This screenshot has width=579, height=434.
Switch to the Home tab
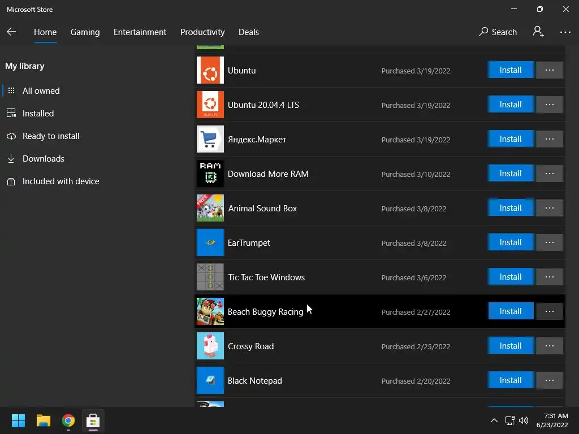pyautogui.click(x=45, y=32)
